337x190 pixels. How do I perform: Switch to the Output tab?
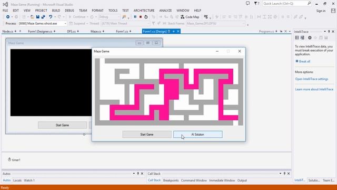[x=242, y=180]
